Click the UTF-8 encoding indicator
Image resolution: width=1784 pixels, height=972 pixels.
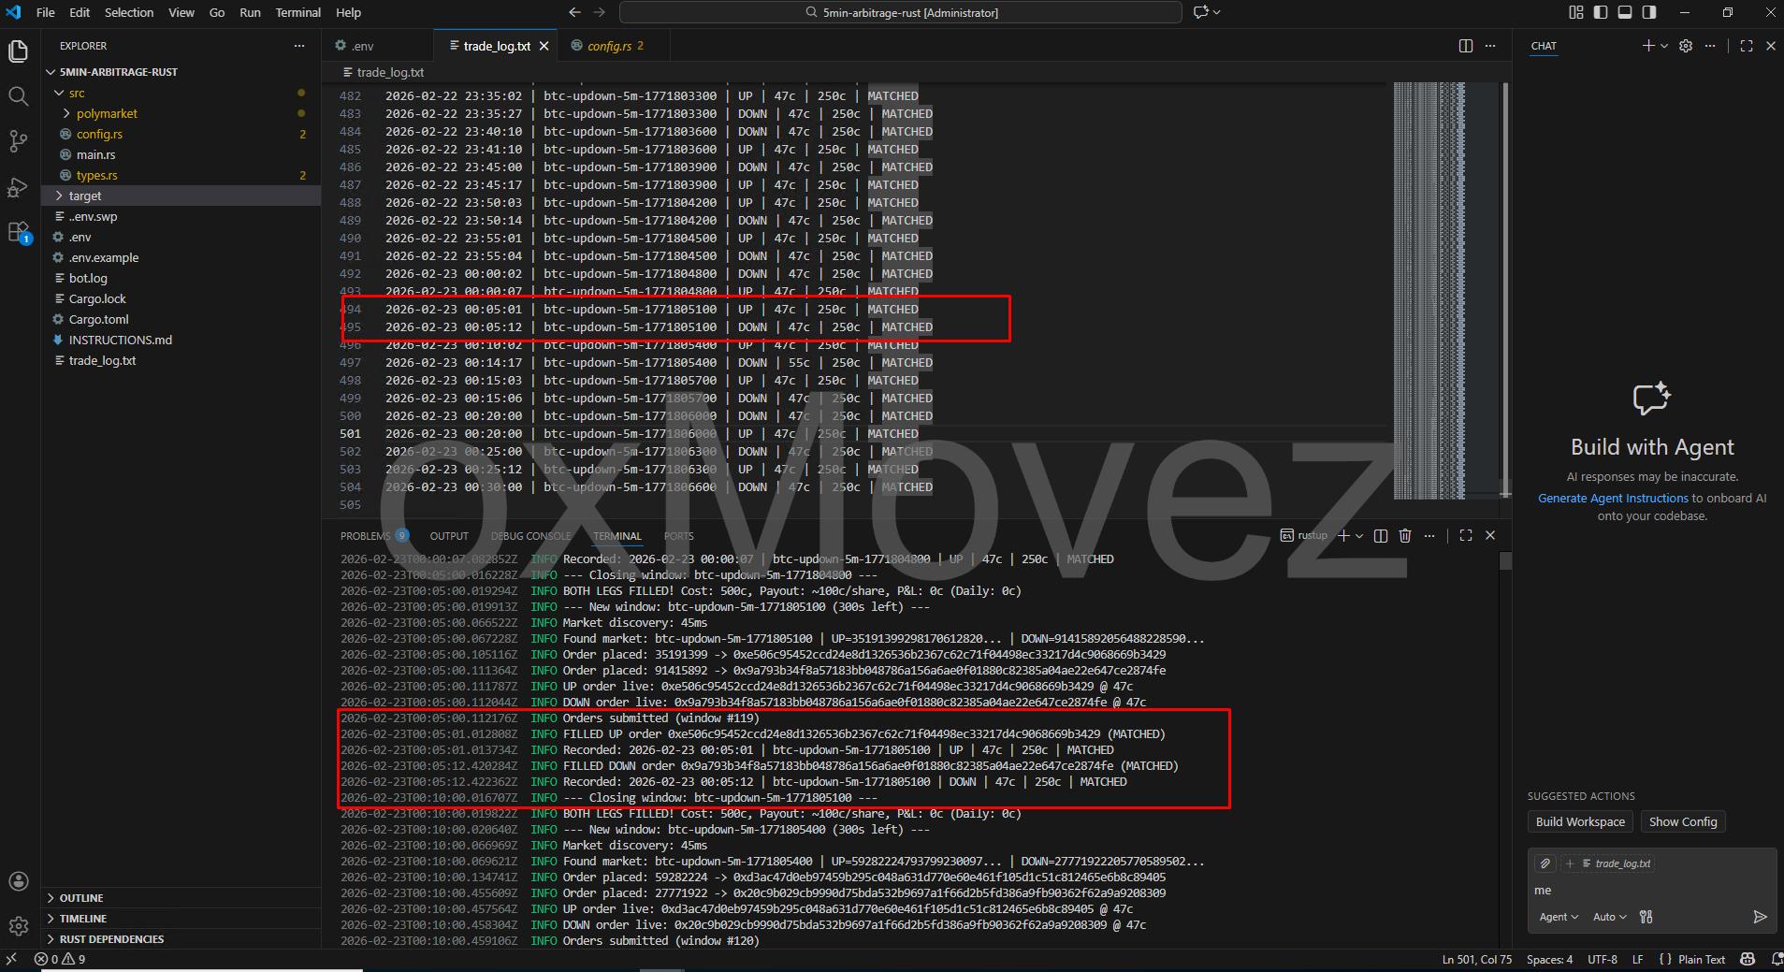point(1603,959)
